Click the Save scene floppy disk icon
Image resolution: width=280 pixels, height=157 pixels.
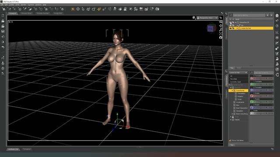point(3,31)
